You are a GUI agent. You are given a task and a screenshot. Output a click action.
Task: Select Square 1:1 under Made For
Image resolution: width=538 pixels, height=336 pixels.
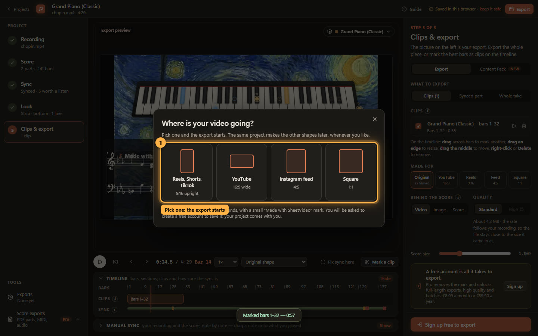[520, 180]
